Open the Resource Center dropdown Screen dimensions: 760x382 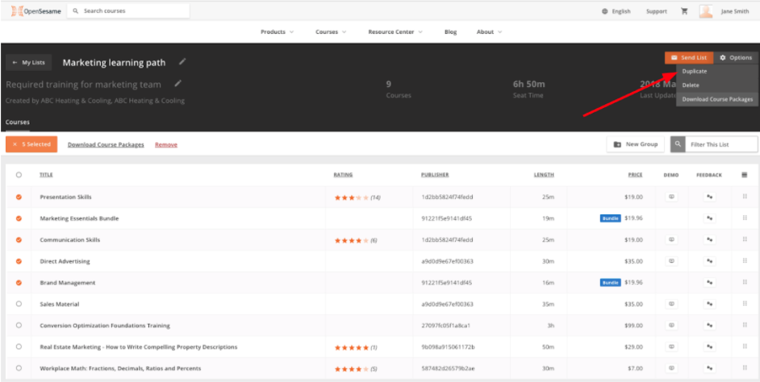click(395, 32)
